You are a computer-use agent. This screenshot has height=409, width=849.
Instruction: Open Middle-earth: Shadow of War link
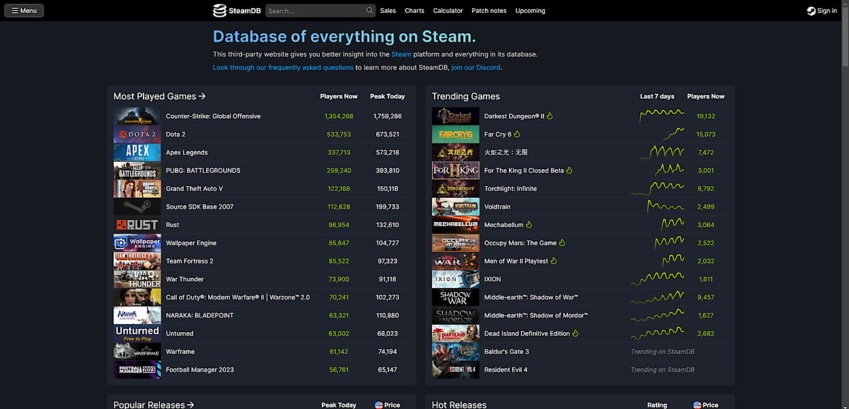click(531, 298)
